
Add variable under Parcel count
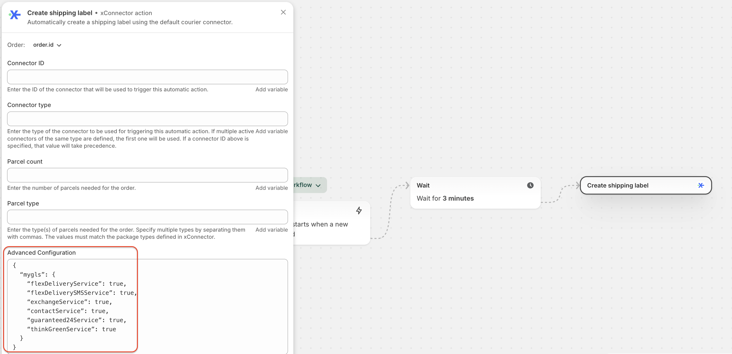point(271,188)
